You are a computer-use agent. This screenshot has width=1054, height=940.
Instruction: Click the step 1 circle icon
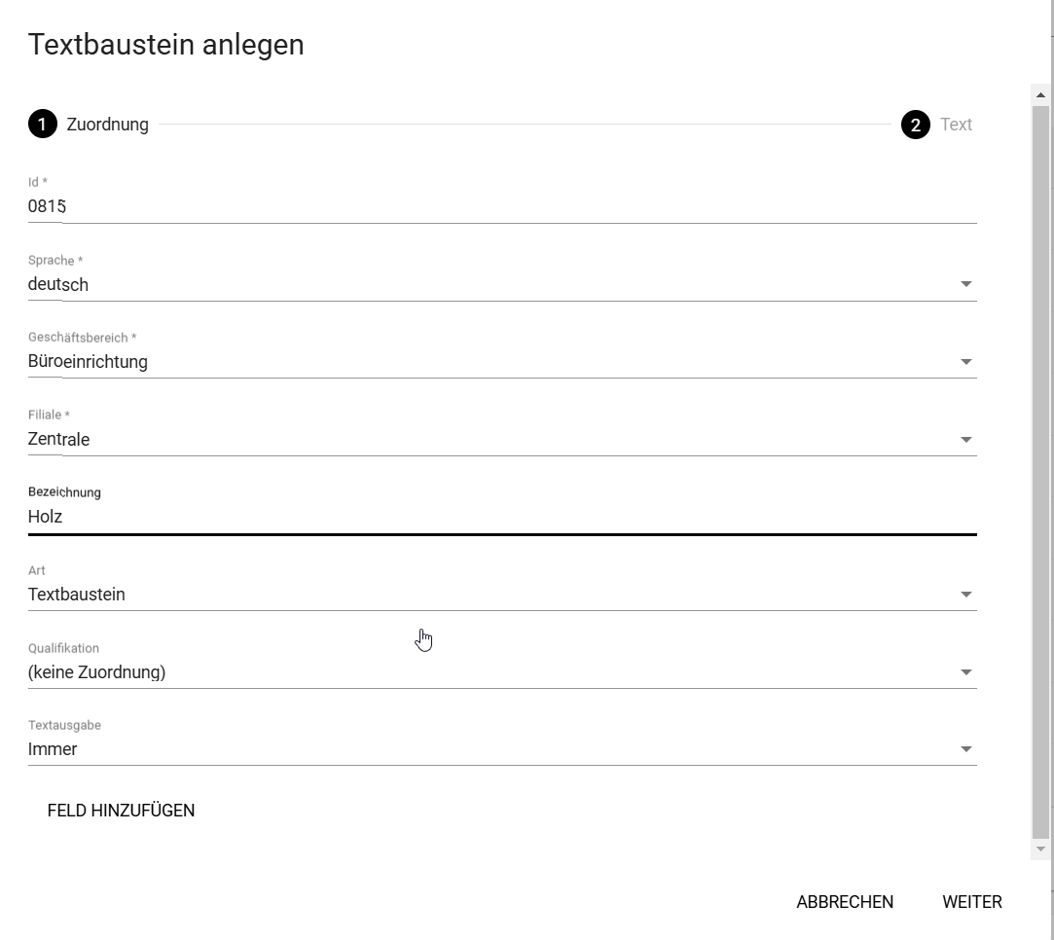(43, 125)
